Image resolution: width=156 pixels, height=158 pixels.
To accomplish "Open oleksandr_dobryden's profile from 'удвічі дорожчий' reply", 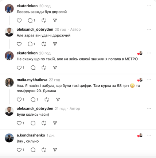I will tap(35, 30).
